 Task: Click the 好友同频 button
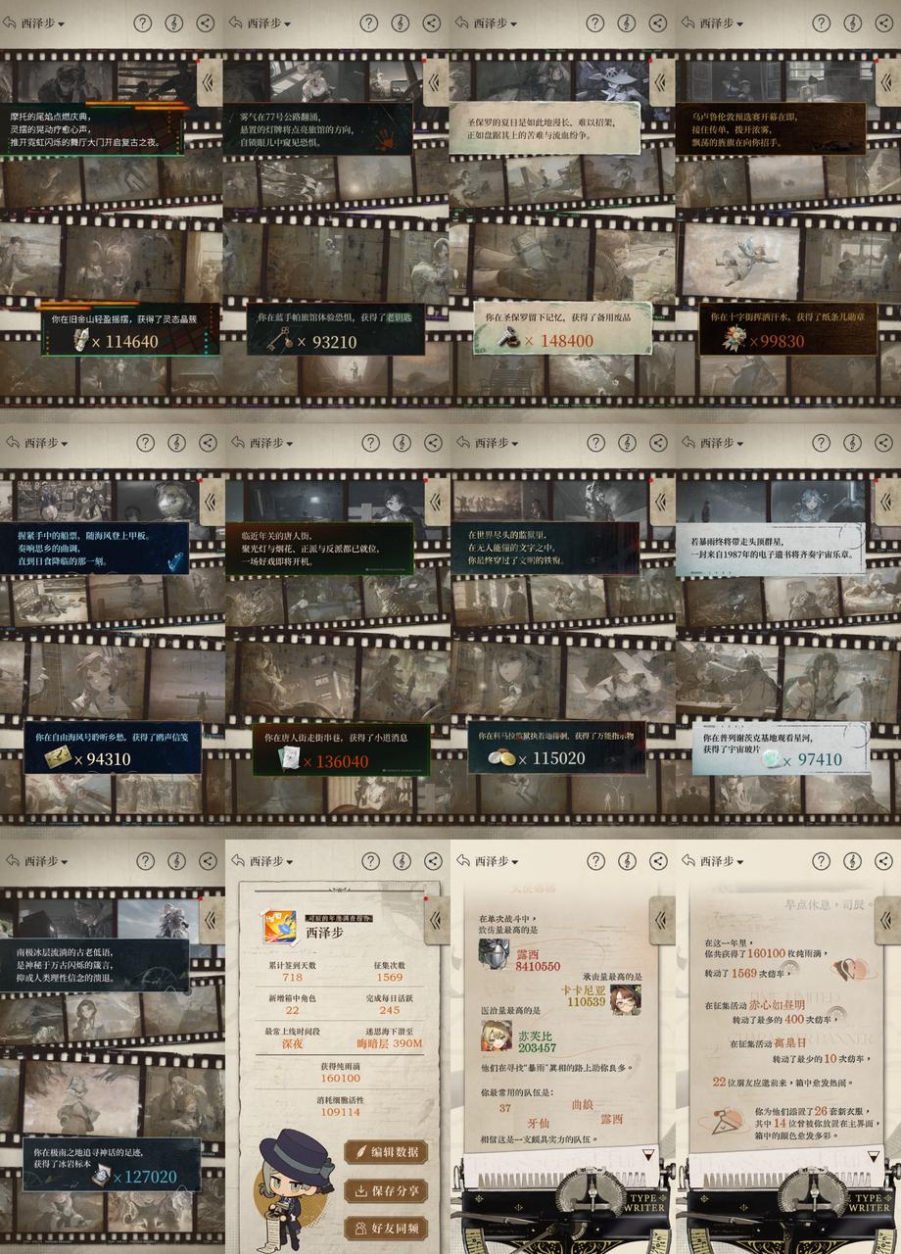tap(386, 1228)
